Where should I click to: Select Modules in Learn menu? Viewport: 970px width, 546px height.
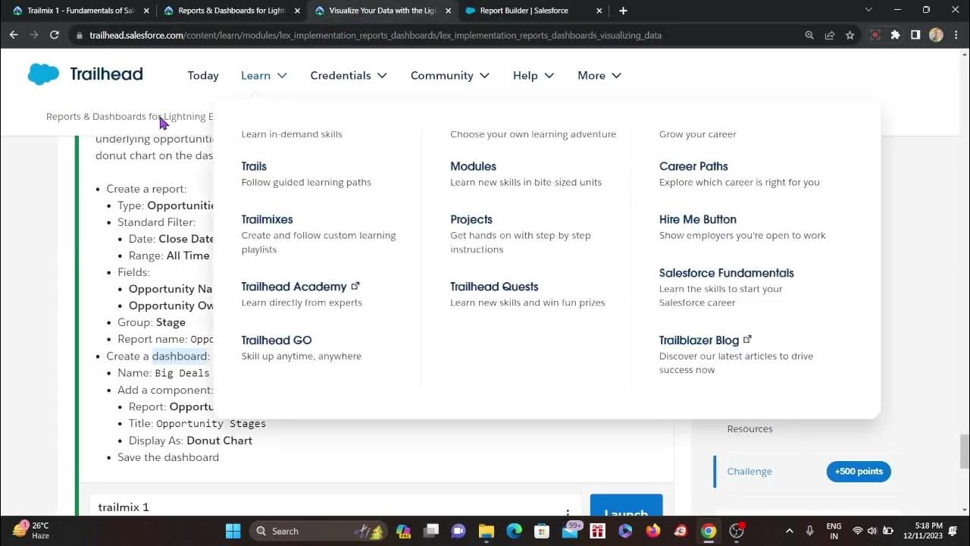(x=473, y=166)
